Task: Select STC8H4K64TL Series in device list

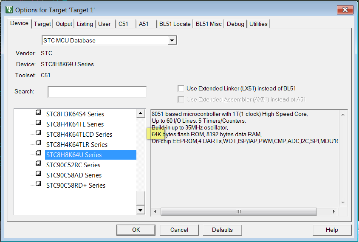Action: point(75,124)
